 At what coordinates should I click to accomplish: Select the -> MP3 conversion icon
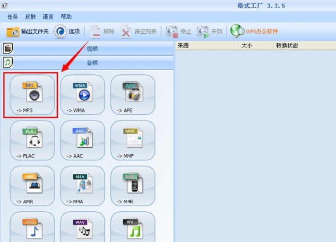(32, 95)
